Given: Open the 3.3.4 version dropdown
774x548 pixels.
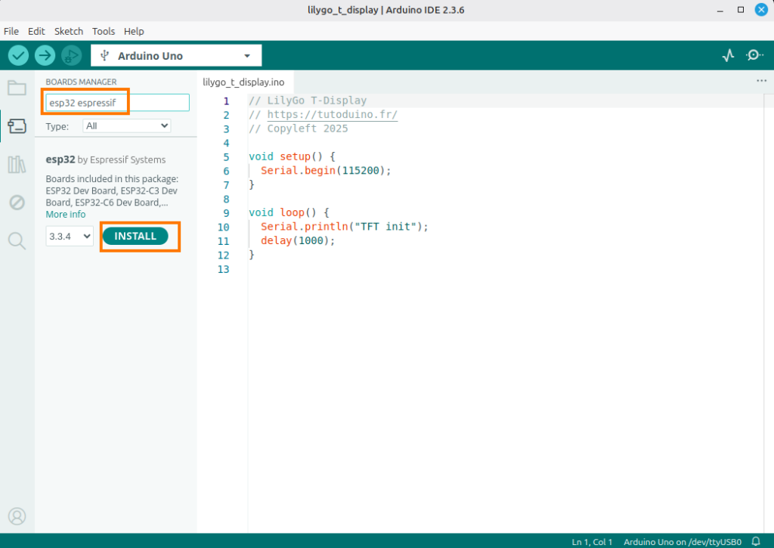Looking at the screenshot, I should [69, 237].
